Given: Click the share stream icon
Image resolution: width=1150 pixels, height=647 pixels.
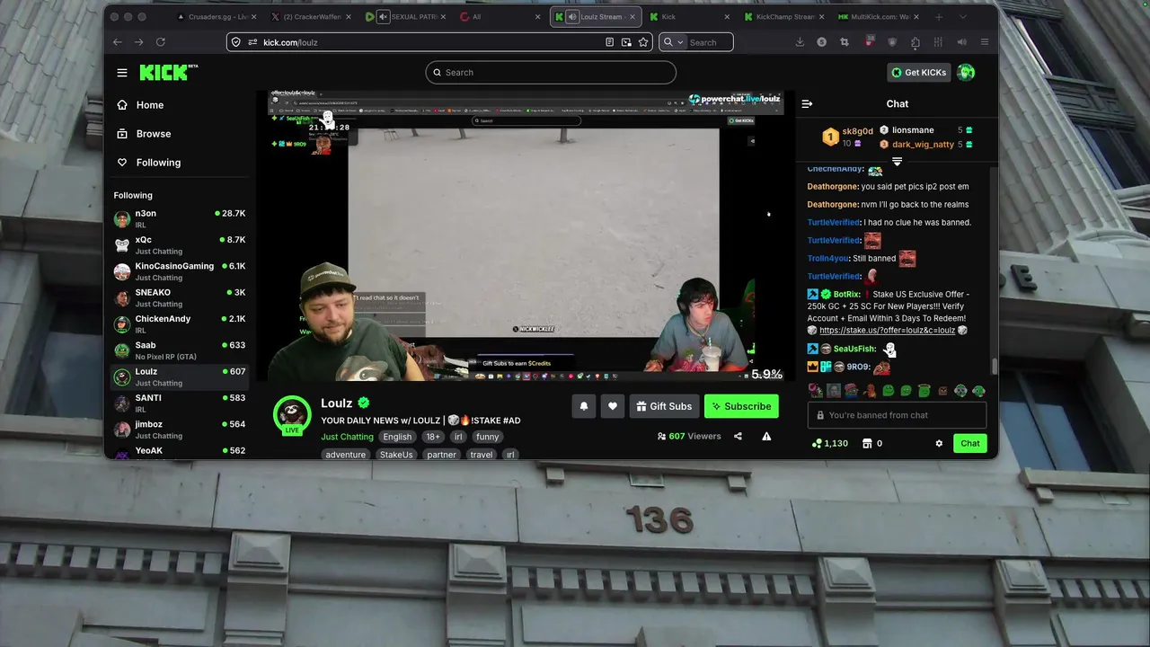Looking at the screenshot, I should coord(738,437).
